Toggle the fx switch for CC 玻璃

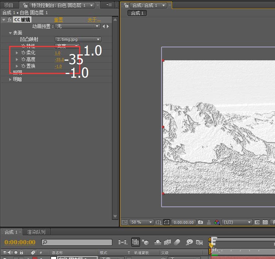[10, 20]
